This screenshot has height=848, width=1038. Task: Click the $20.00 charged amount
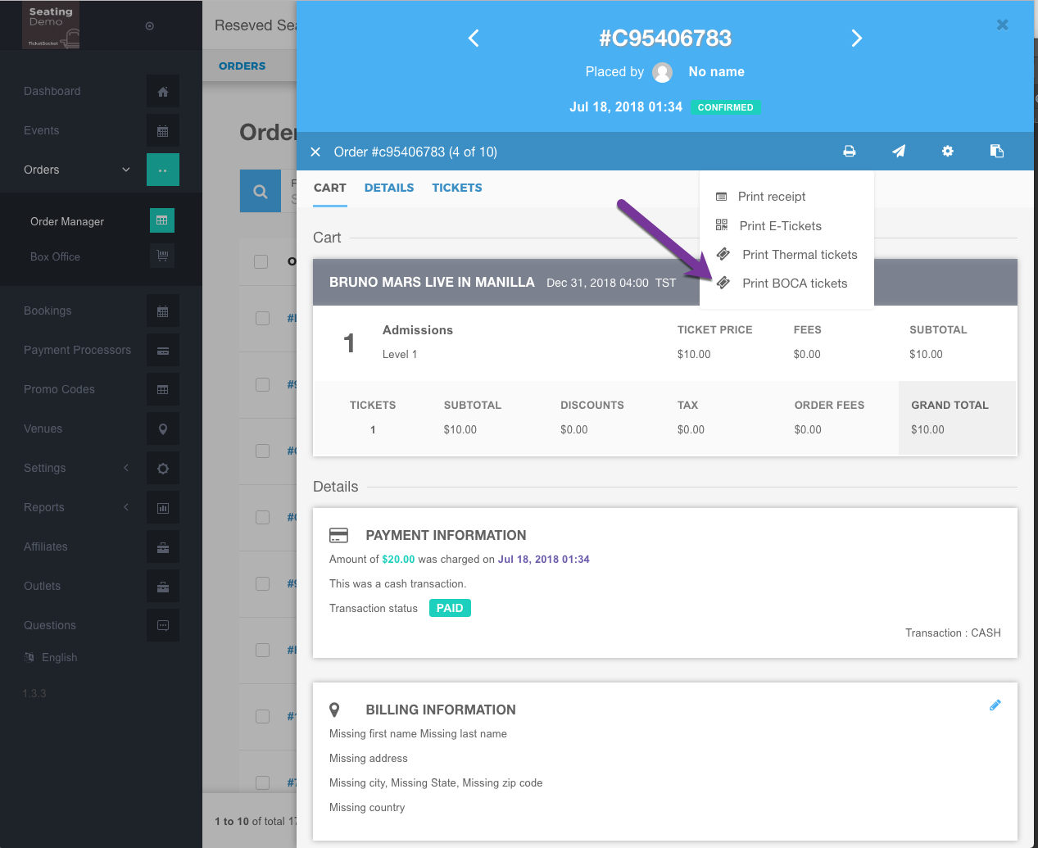click(x=398, y=560)
